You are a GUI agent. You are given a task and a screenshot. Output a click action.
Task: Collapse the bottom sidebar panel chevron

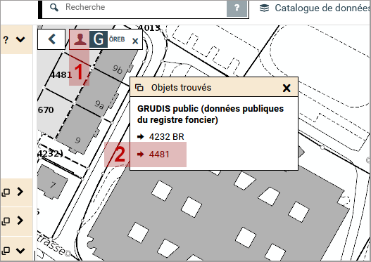[x=20, y=251]
